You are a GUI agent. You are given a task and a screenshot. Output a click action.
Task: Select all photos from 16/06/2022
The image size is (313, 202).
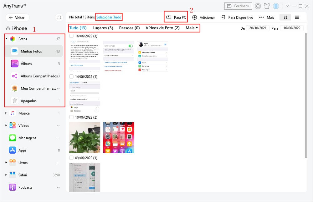pos(71,36)
